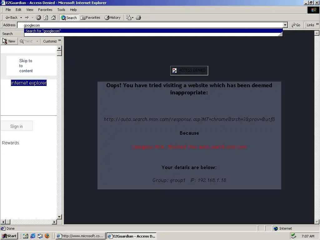Open the Back button history dropdown arrow
The height and width of the screenshot is (240, 320).
point(21,18)
